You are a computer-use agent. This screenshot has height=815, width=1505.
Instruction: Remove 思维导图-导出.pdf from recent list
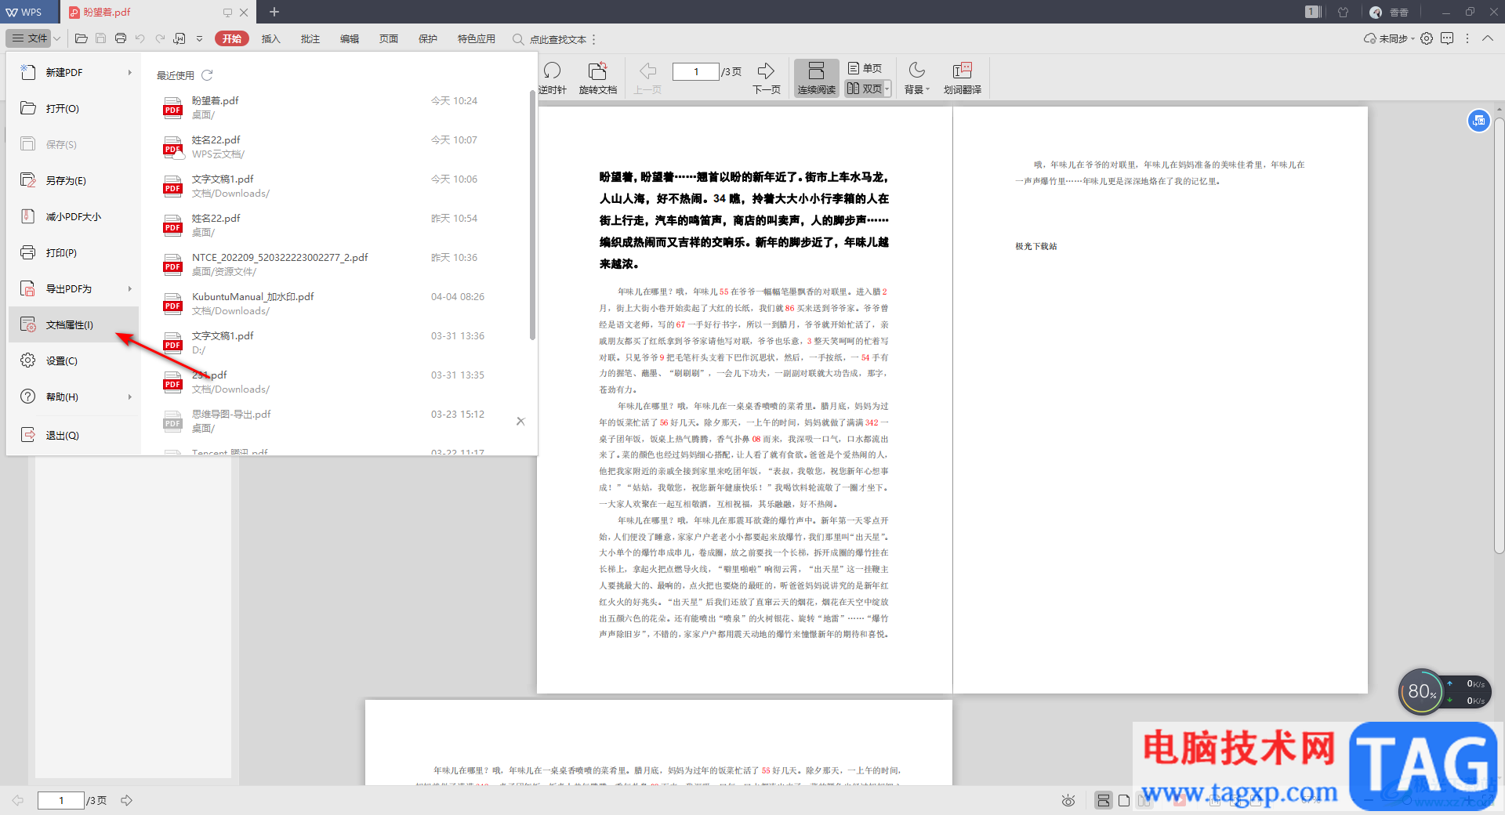click(x=520, y=421)
